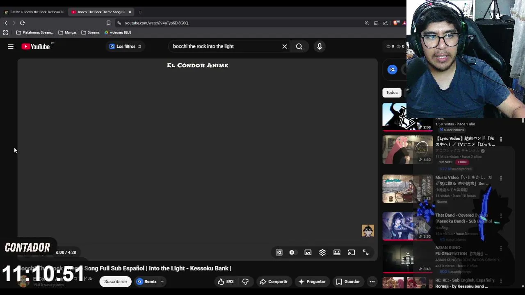Go back in browser history

[6, 23]
